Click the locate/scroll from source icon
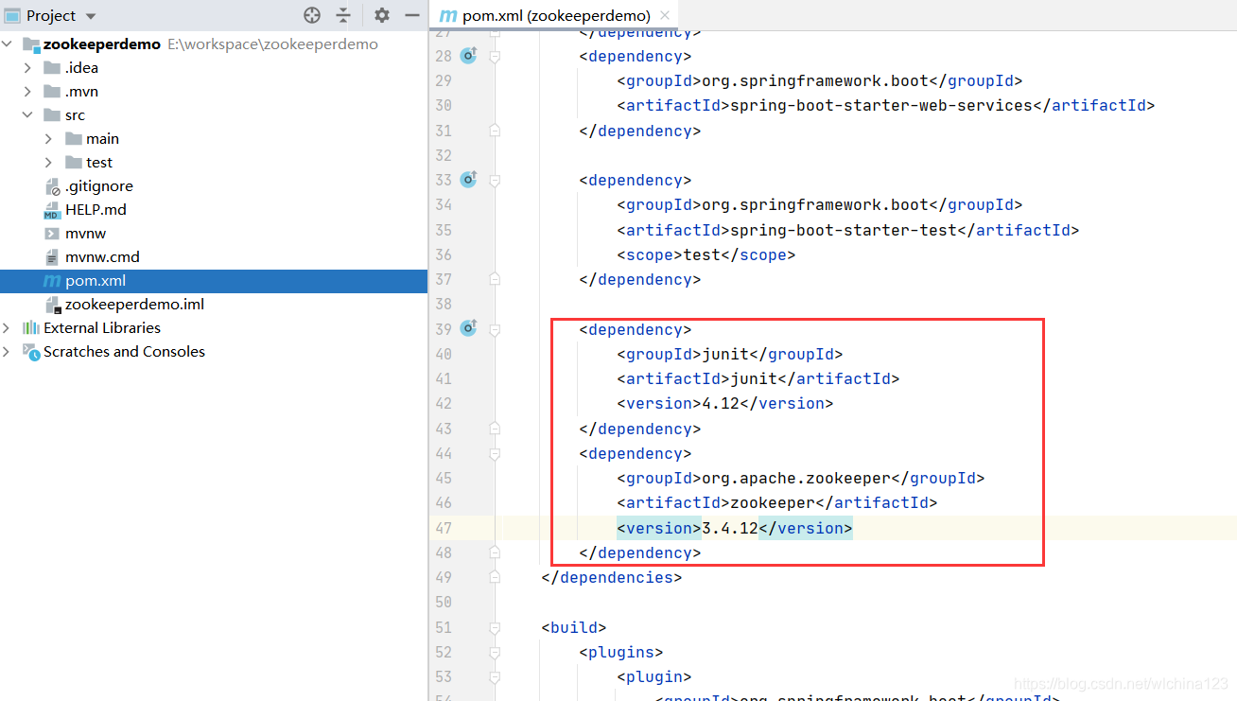The height and width of the screenshot is (701, 1237). click(312, 15)
